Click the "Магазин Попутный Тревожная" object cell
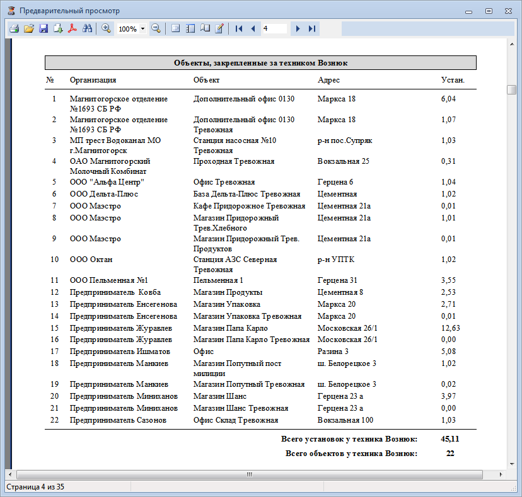The height and width of the screenshot is (497, 522). pyautogui.click(x=249, y=384)
